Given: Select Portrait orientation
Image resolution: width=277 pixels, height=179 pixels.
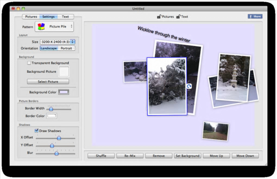Looking at the screenshot, I should click(67, 48).
